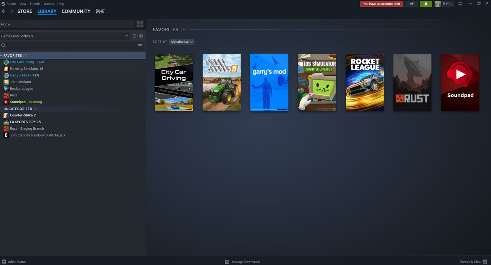Viewport: 491px width, 265px height.
Task: Open Sort By Alphabetical dropdown
Action: click(181, 42)
